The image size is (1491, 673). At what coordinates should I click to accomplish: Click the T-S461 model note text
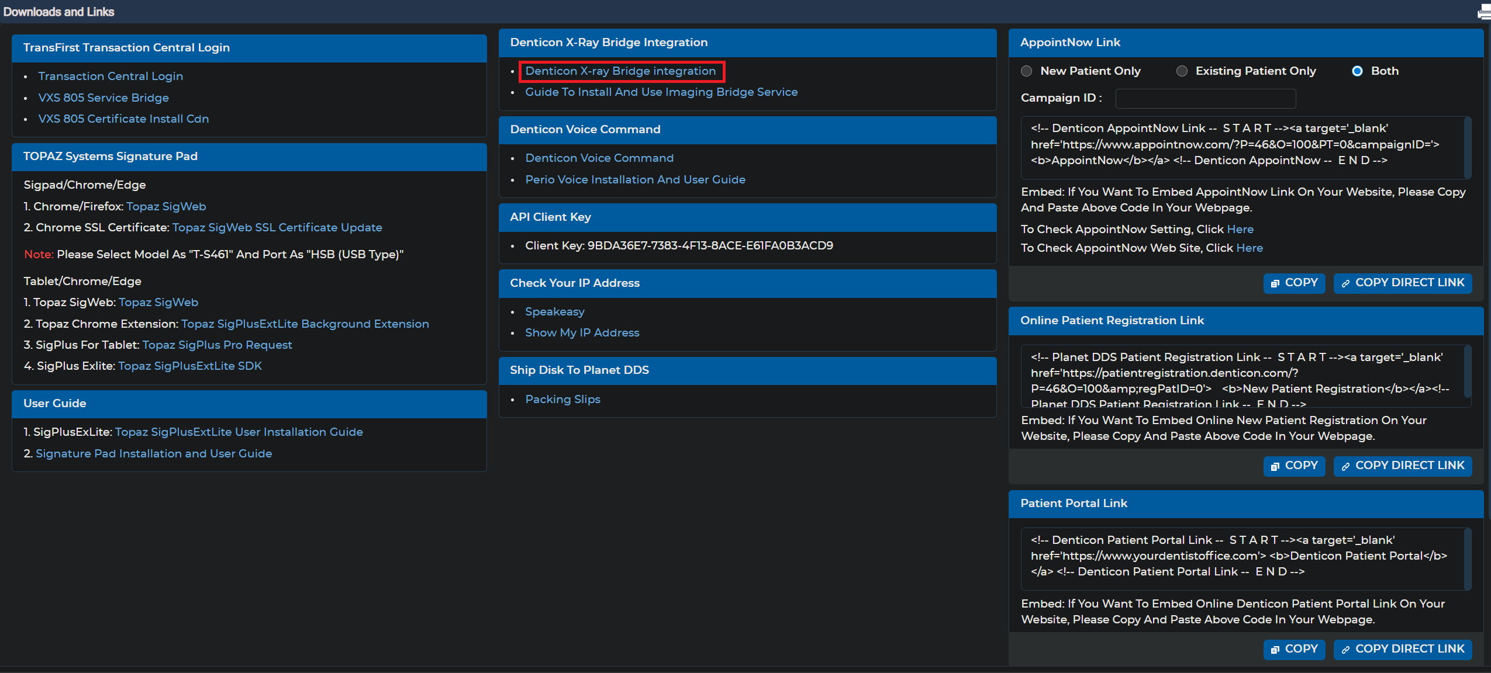click(213, 254)
